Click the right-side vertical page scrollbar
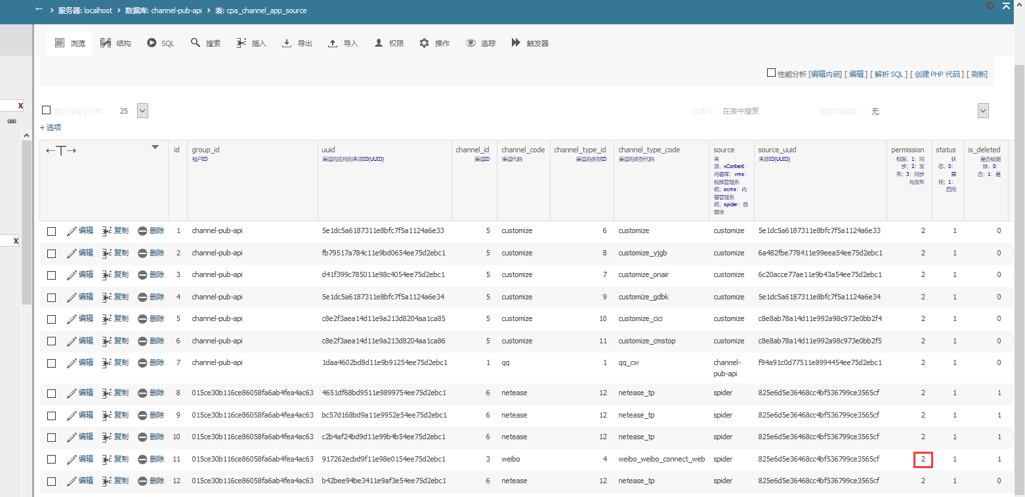The image size is (1025, 497). tap(1018, 263)
